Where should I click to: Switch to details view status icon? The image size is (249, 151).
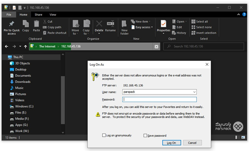point(237,137)
